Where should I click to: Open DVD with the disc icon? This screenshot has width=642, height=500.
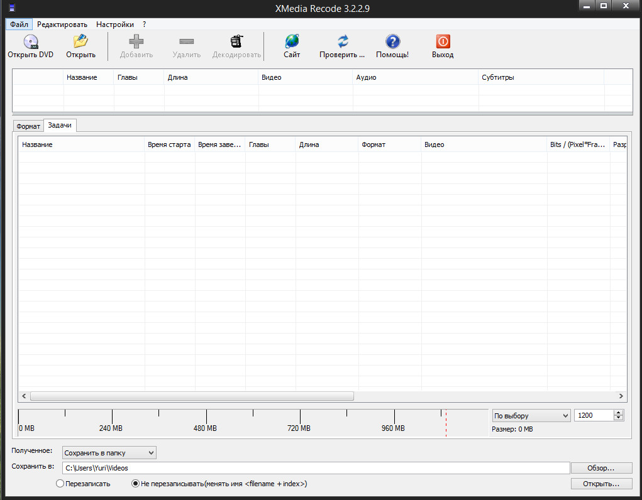click(x=31, y=41)
